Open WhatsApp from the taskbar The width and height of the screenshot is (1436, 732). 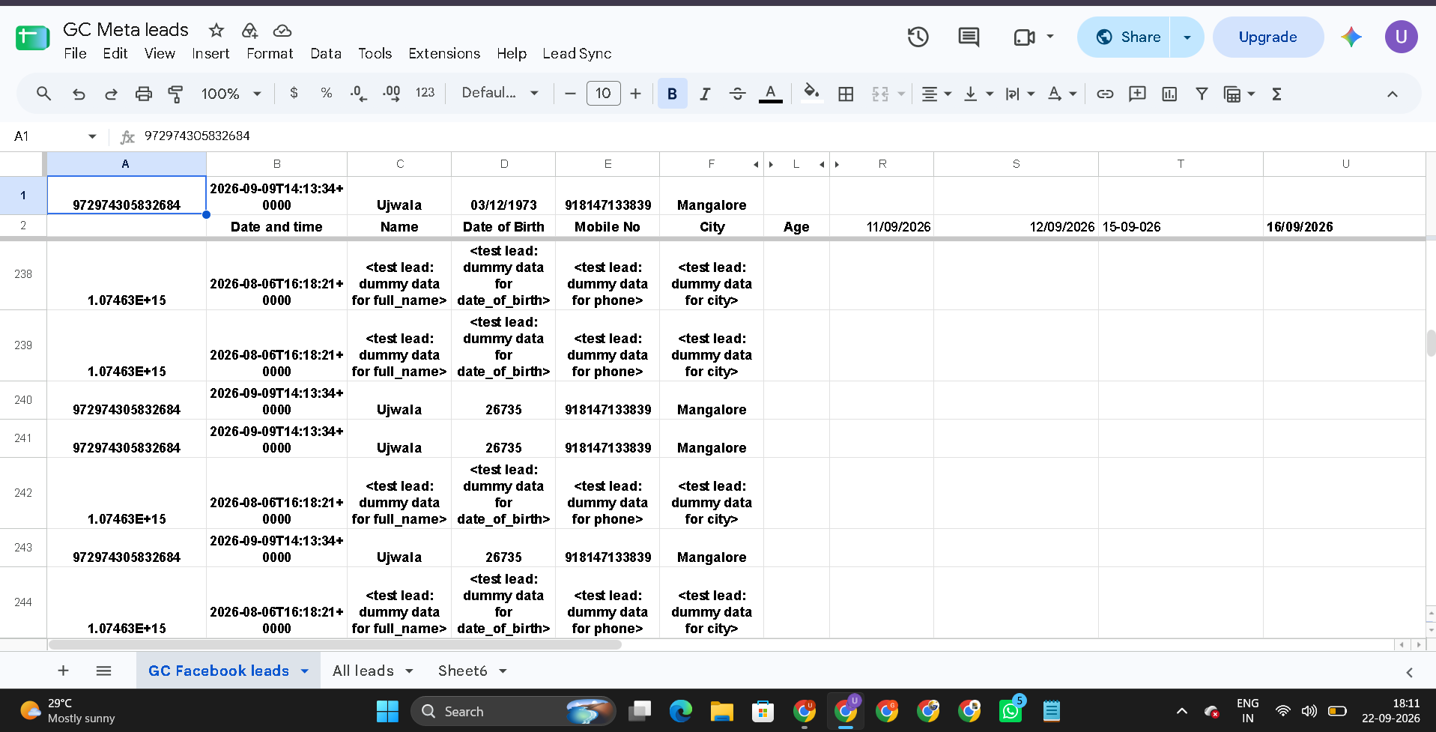[1011, 711]
